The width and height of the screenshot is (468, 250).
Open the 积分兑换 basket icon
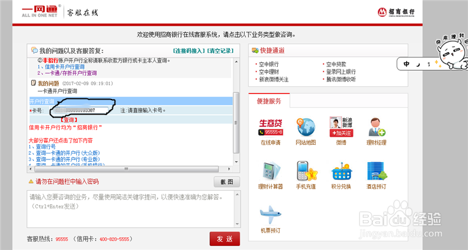[341, 171]
